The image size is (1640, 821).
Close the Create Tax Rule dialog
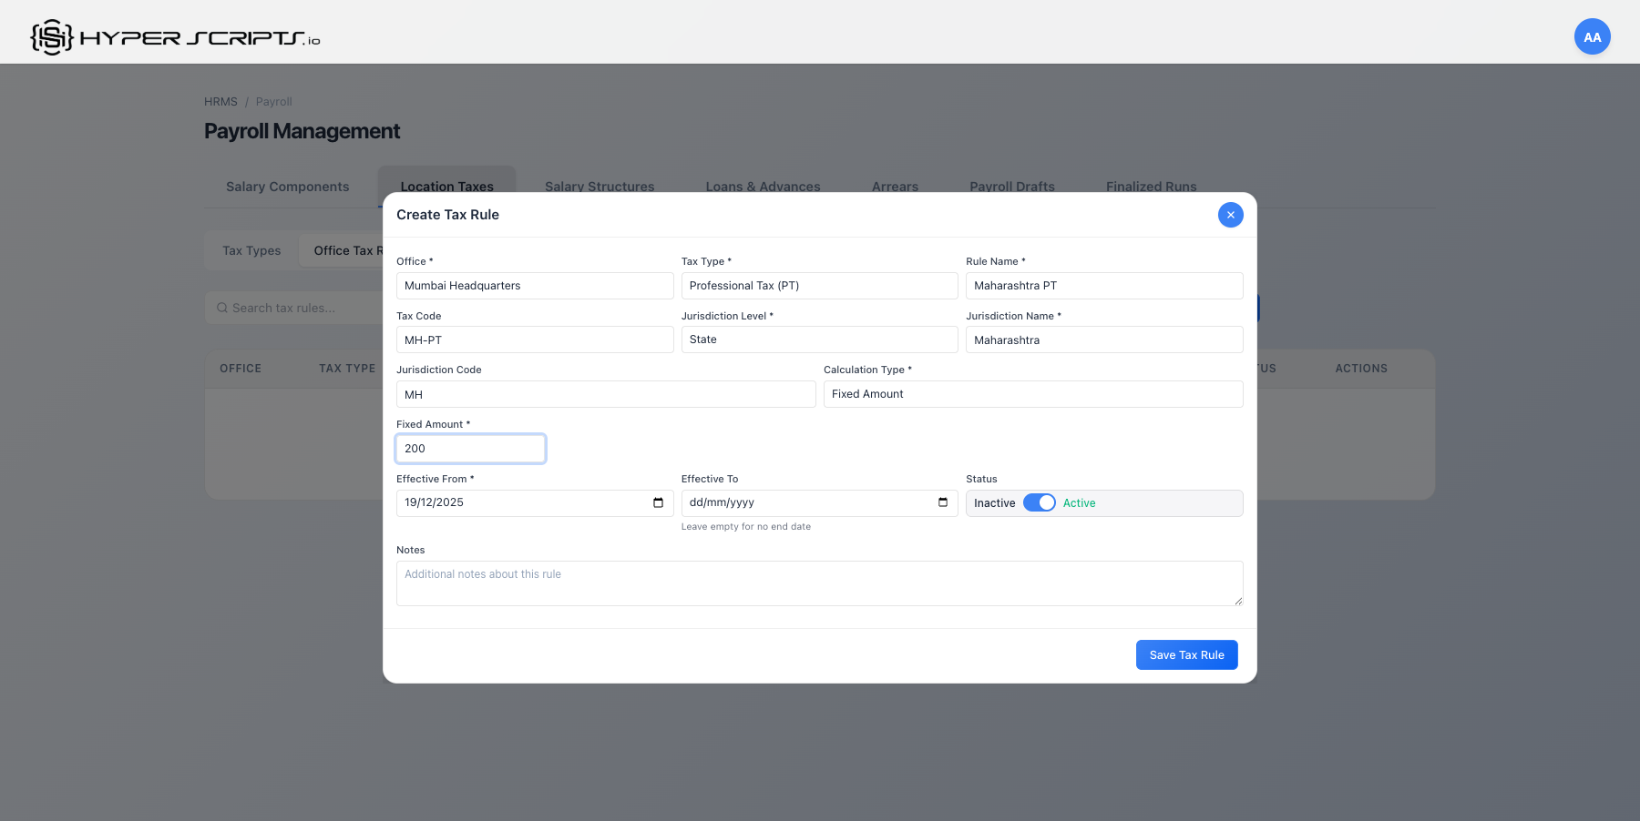(1230, 215)
